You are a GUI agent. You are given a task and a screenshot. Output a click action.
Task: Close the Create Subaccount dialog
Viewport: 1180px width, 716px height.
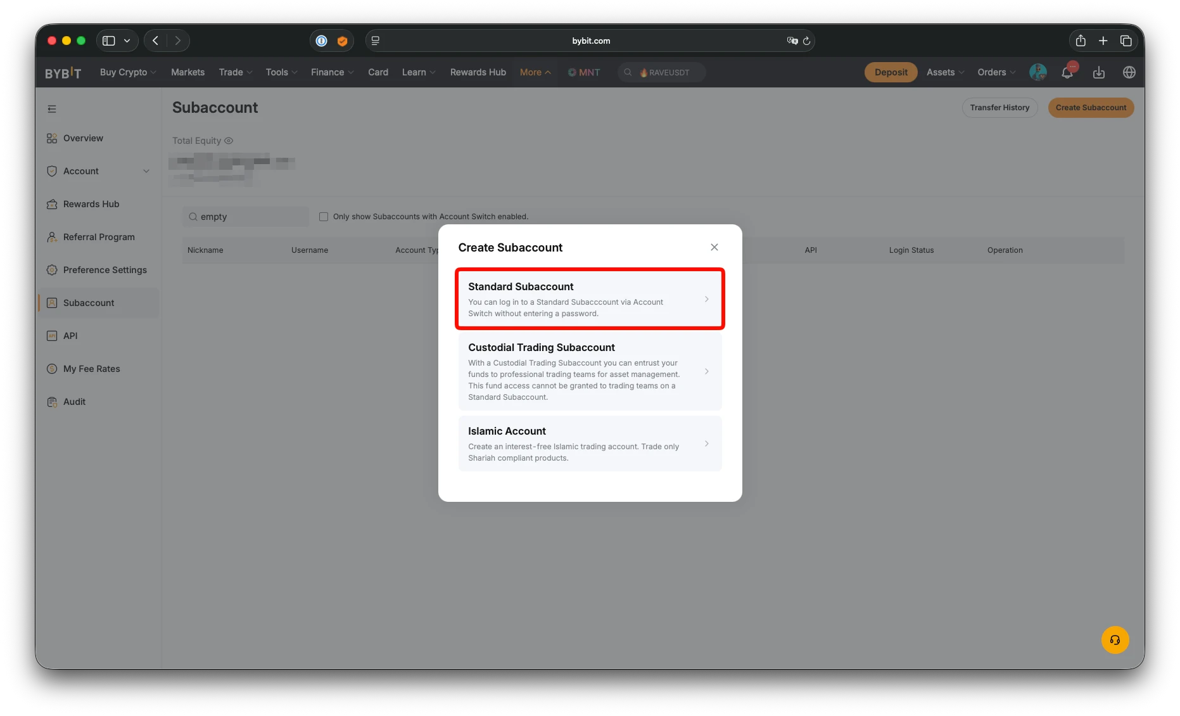click(x=714, y=247)
